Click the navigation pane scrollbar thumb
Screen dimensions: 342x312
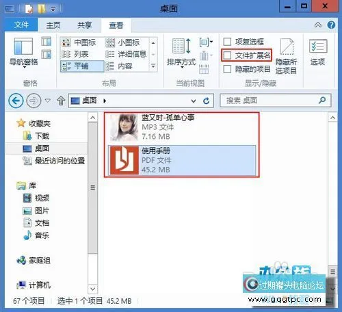pos(92,187)
